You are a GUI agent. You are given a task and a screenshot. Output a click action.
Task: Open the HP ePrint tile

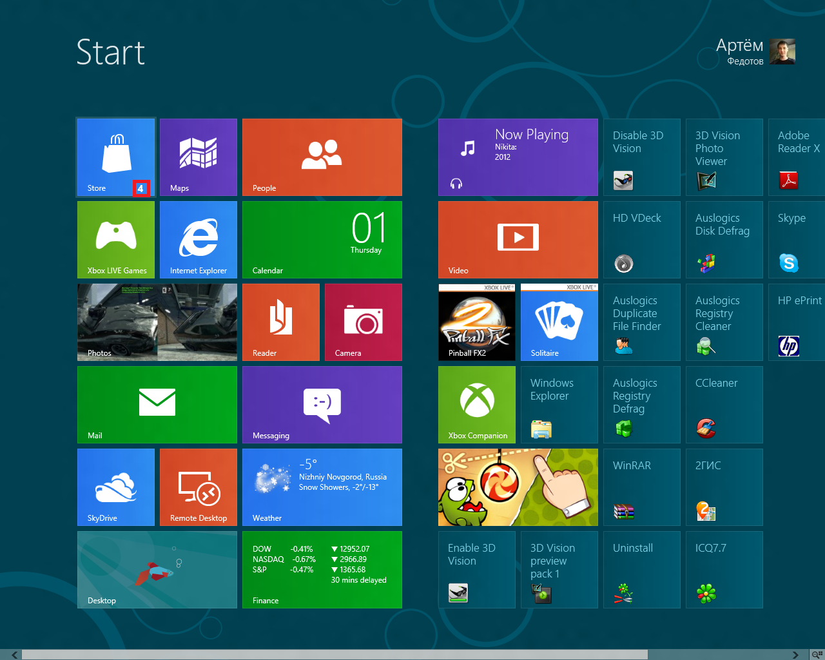coord(797,322)
